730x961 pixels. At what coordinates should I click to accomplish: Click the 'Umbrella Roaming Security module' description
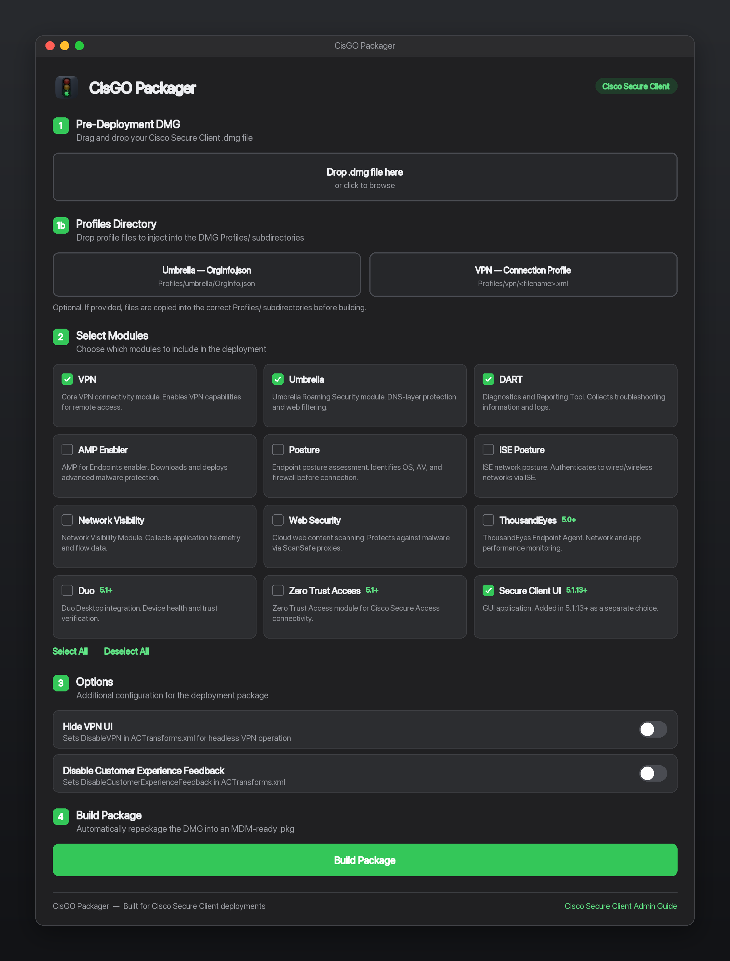point(364,402)
